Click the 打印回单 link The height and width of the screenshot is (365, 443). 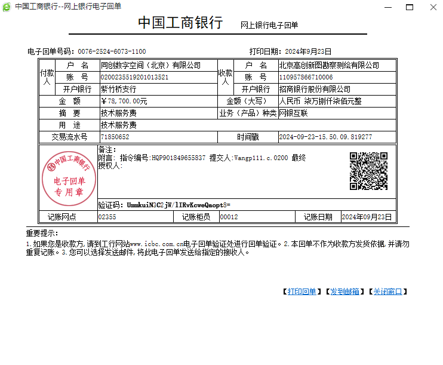[x=302, y=292]
